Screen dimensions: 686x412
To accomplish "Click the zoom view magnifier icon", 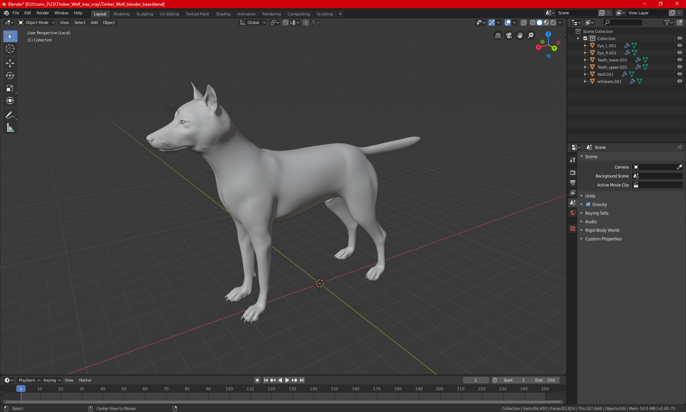I will [531, 35].
